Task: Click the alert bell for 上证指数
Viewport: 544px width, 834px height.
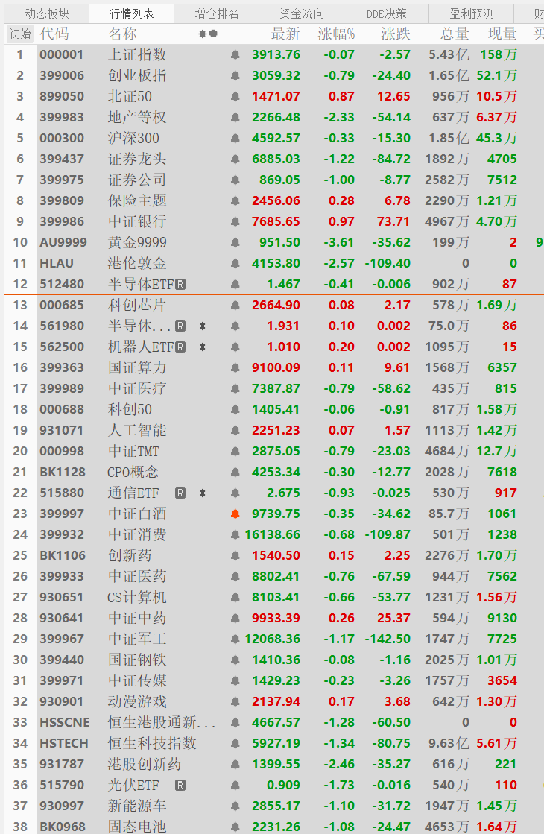Action: click(x=235, y=55)
